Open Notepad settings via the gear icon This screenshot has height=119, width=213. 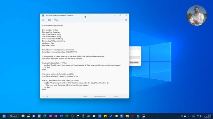(x=126, y=20)
